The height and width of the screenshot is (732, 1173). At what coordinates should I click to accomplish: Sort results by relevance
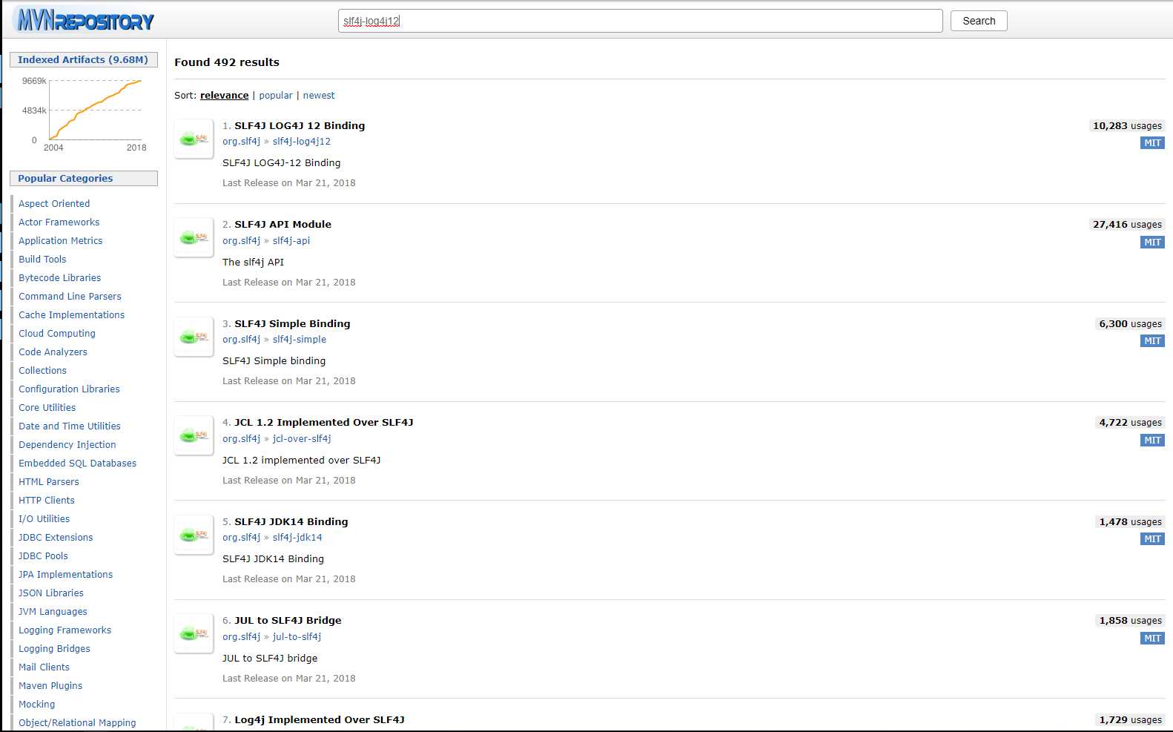(x=224, y=96)
